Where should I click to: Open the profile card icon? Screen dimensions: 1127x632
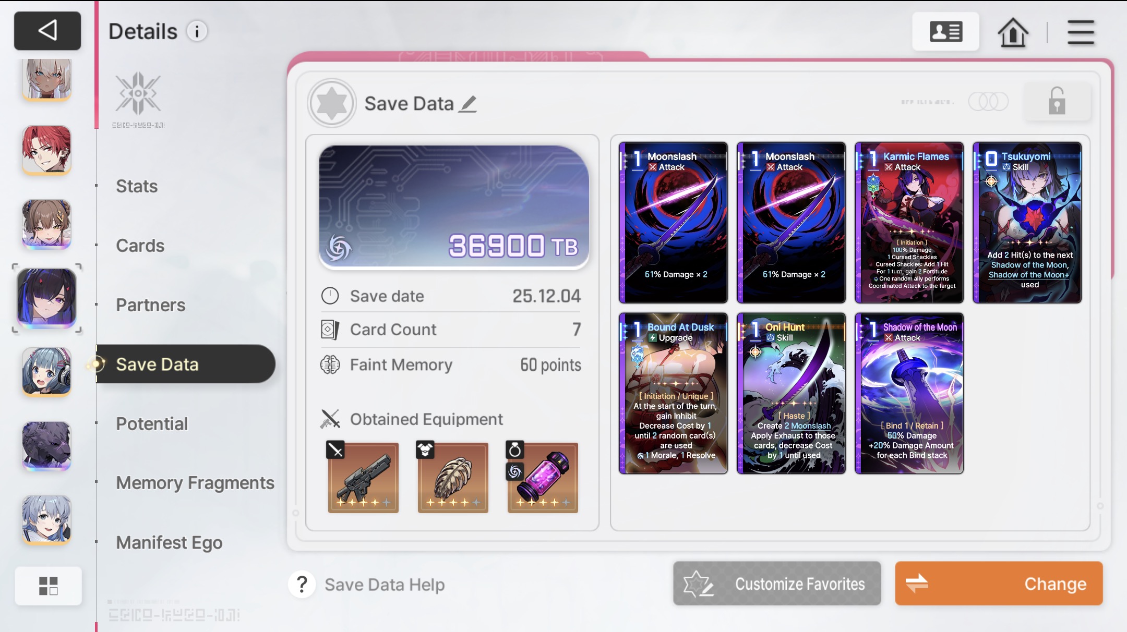pos(945,32)
